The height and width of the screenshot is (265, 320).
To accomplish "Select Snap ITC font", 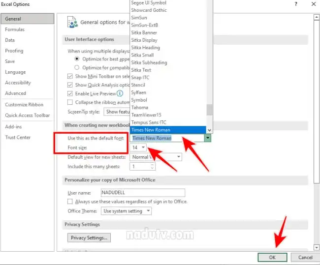I will [x=168, y=78].
